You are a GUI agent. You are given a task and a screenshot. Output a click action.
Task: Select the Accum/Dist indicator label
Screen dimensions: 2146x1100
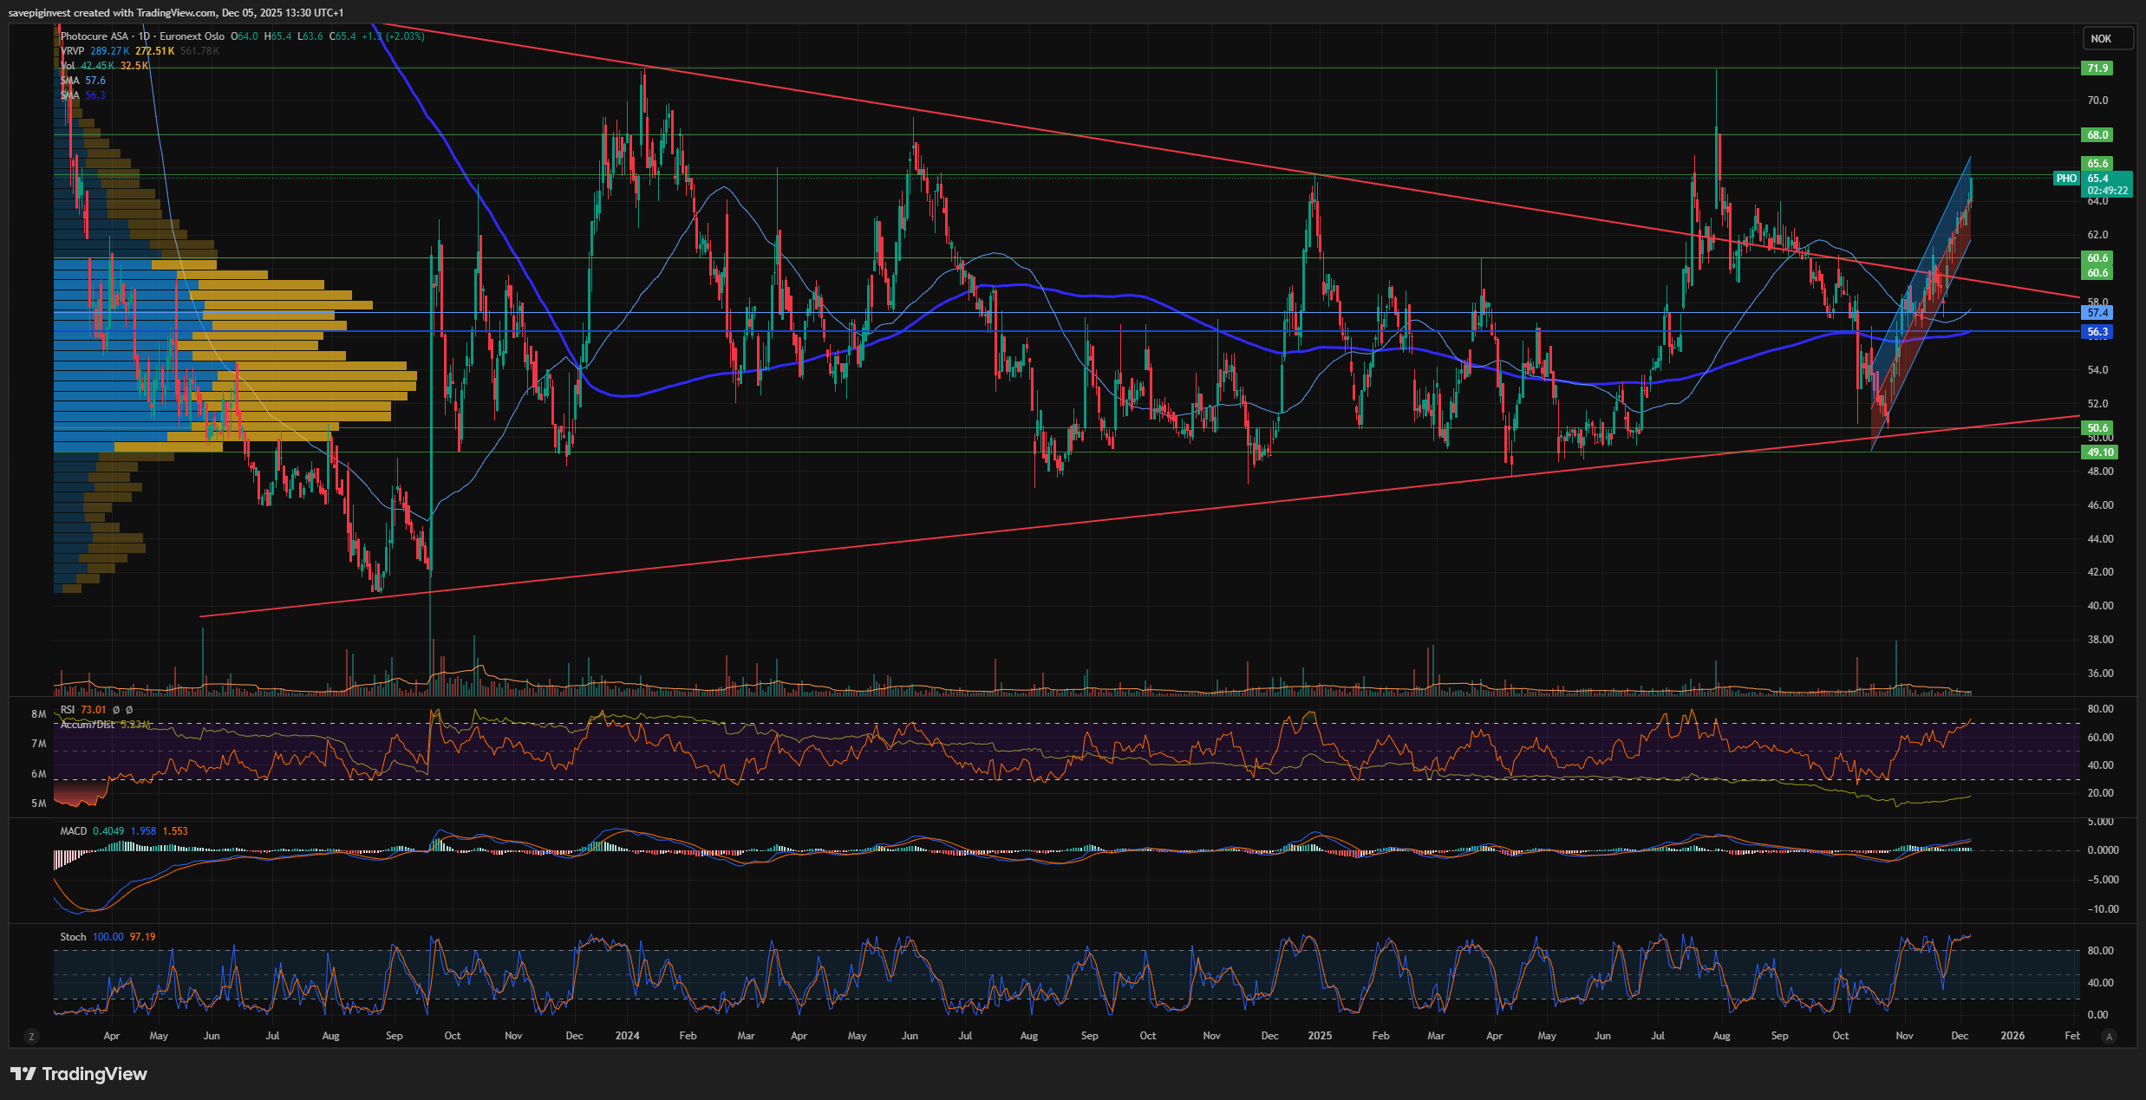point(87,725)
